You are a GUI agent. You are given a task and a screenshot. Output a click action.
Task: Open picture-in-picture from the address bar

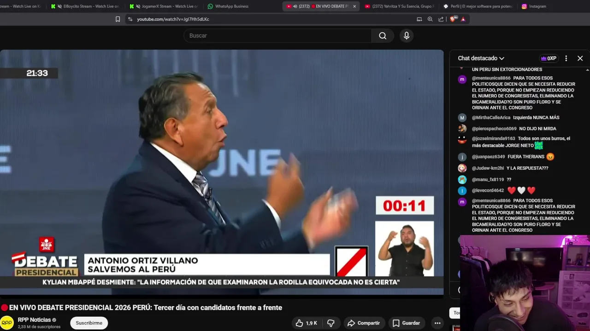419,19
